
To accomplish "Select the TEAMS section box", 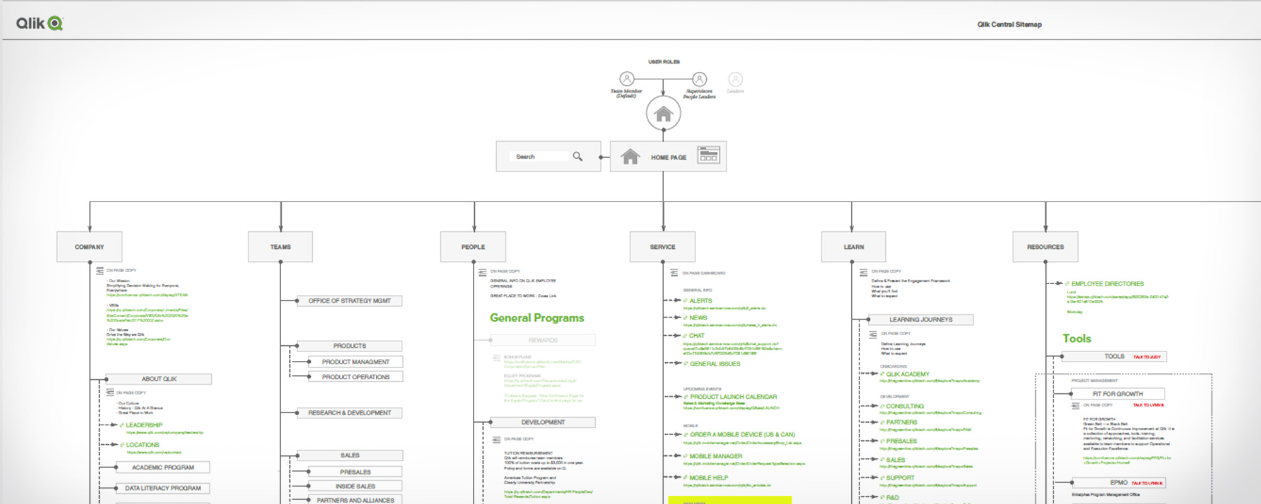I will click(x=281, y=247).
